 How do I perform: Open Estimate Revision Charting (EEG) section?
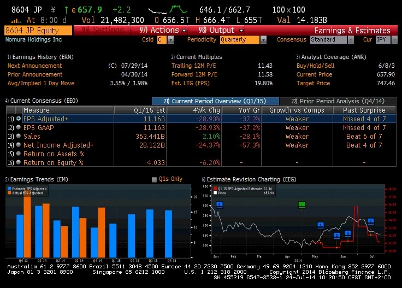click(249, 179)
